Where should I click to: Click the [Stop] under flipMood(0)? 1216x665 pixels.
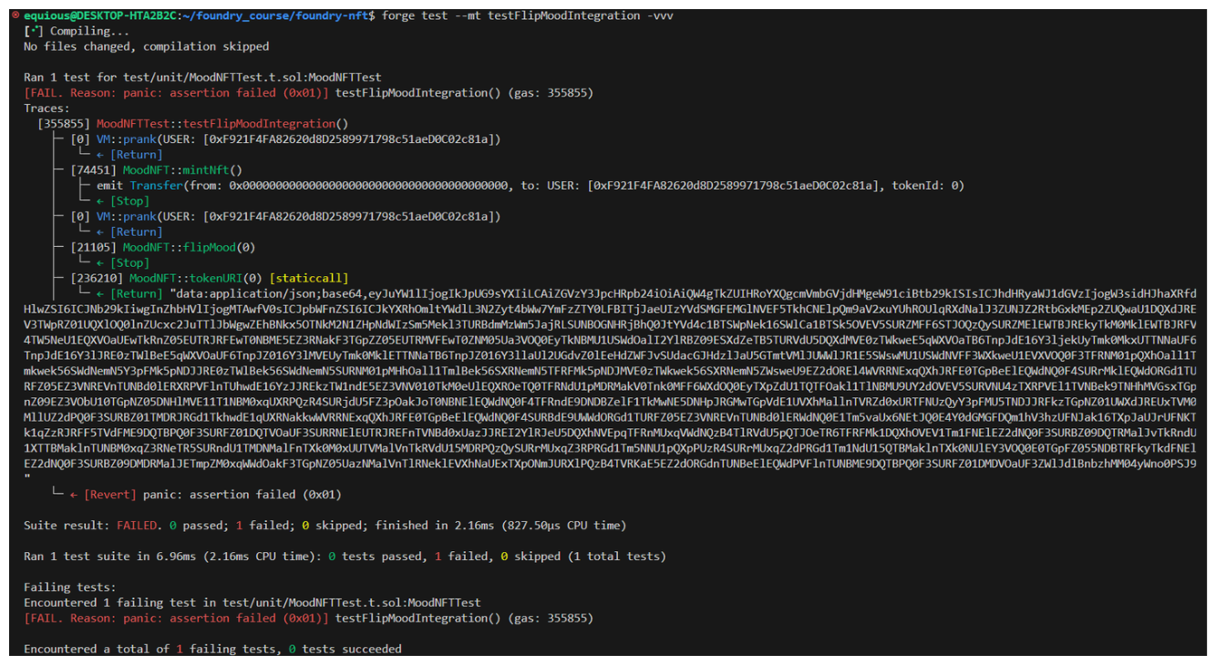pos(129,263)
